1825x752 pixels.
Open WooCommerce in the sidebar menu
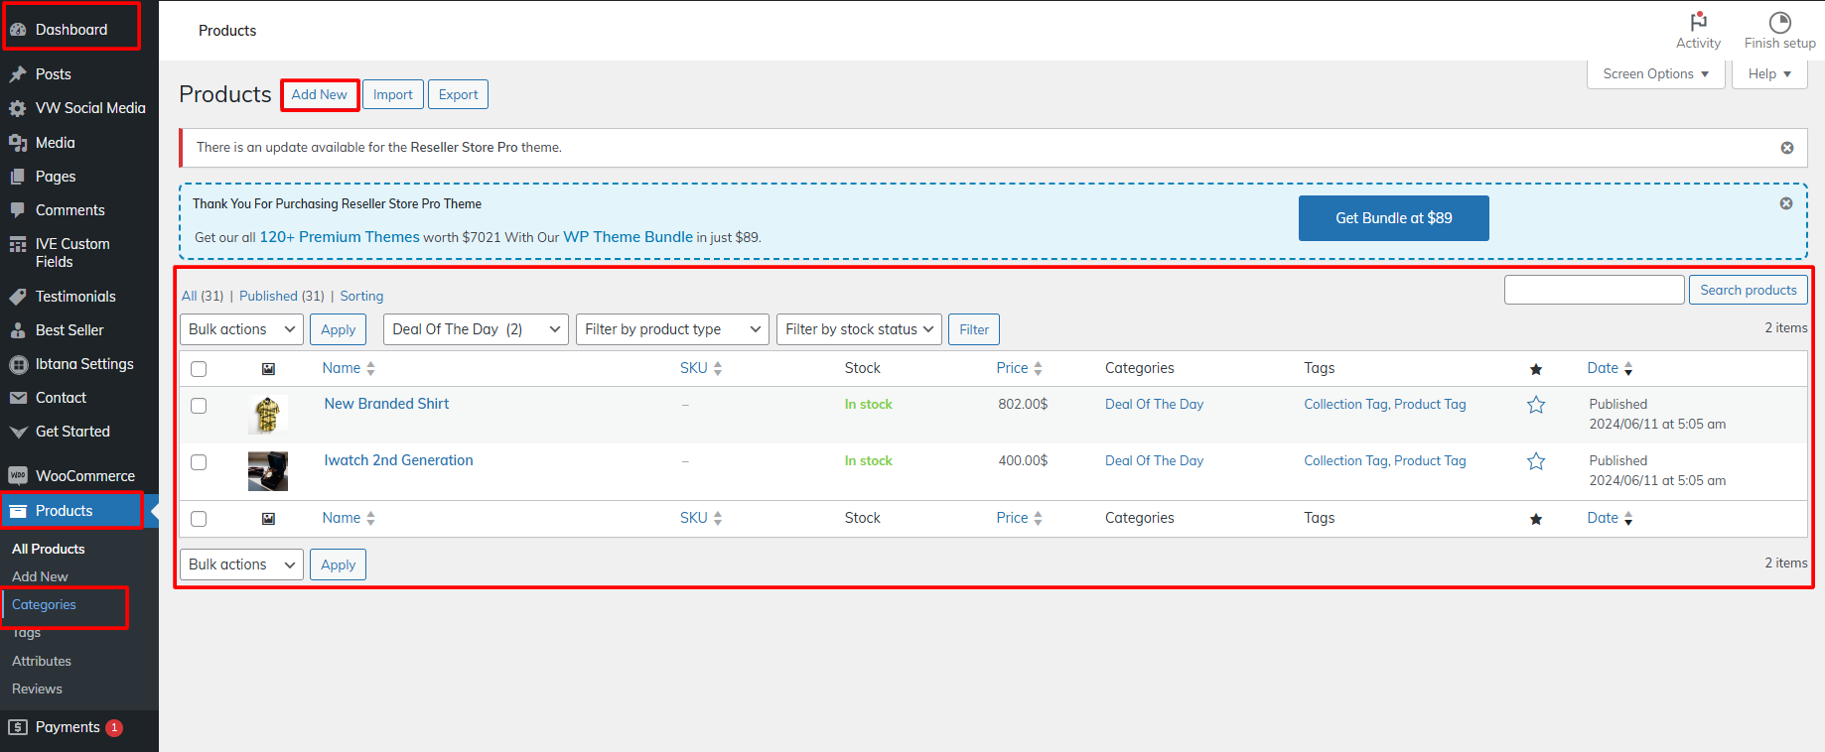coord(84,476)
